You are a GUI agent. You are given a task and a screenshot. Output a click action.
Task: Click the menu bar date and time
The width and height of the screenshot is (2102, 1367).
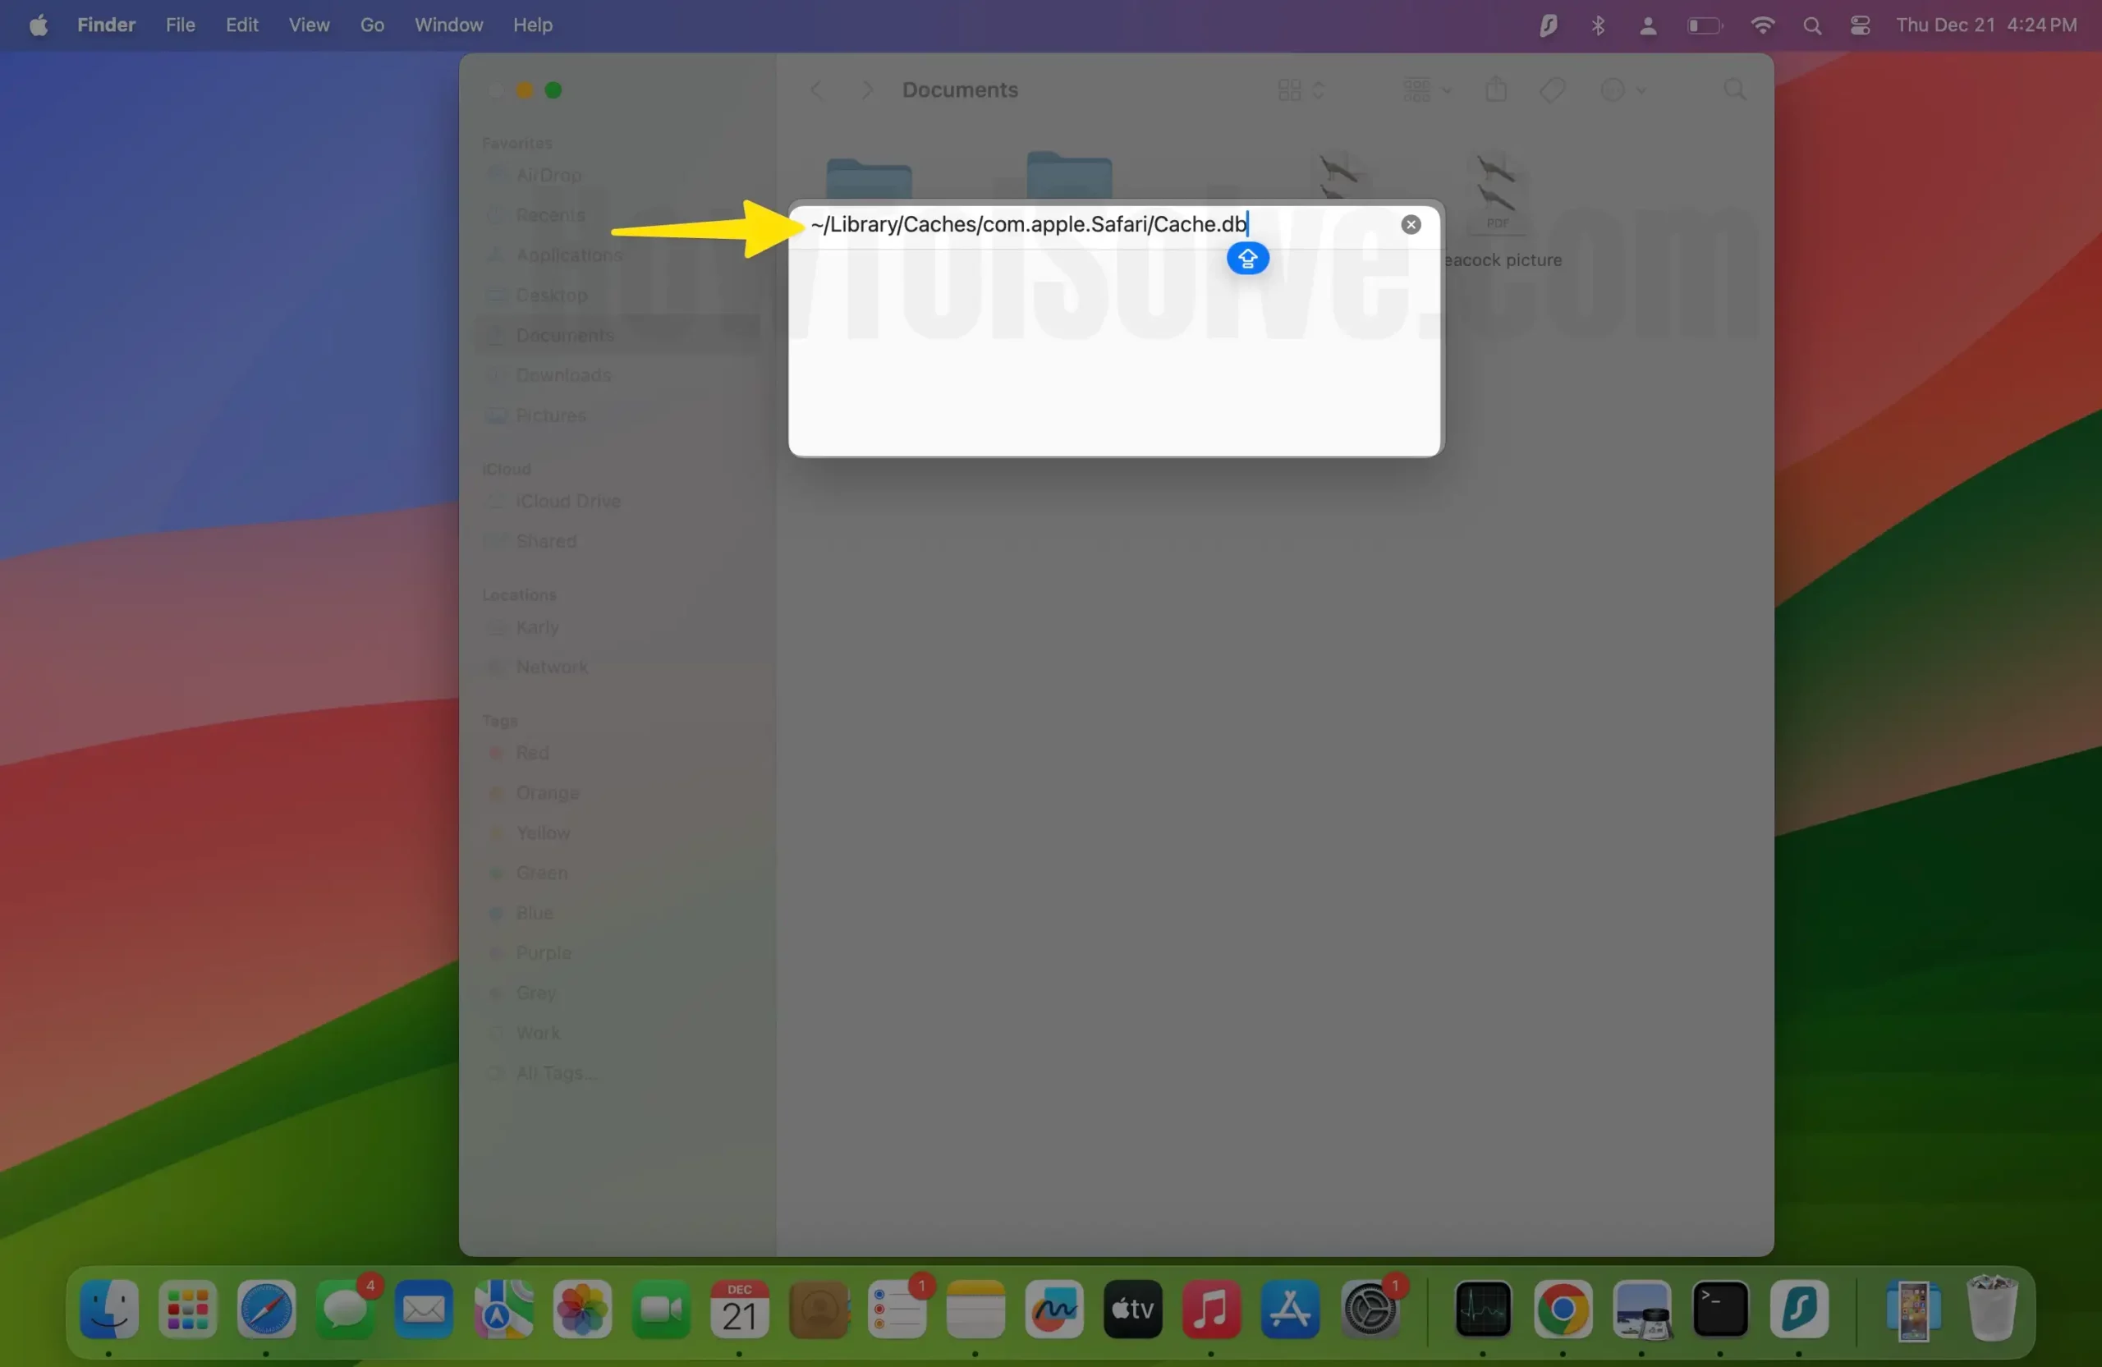click(x=1985, y=25)
